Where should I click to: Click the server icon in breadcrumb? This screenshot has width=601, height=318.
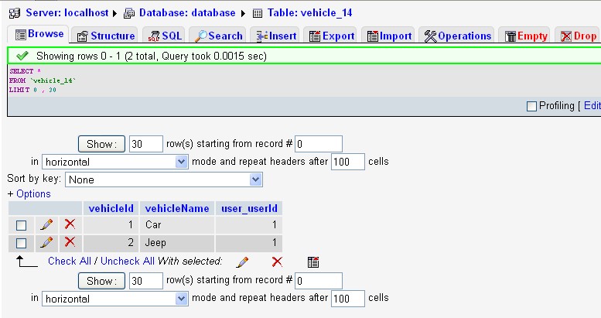click(15, 13)
